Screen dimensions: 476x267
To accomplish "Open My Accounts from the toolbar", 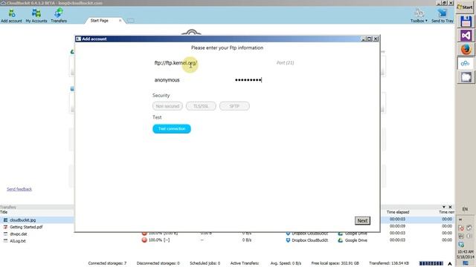I will pos(36,16).
